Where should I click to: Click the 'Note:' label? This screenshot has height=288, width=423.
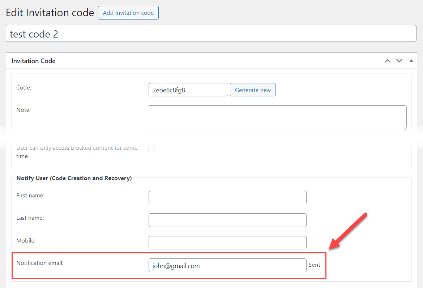[23, 110]
